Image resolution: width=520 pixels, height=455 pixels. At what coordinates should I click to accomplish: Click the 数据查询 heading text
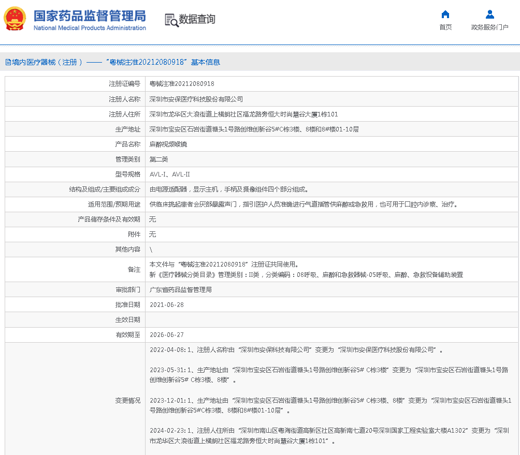tap(197, 20)
